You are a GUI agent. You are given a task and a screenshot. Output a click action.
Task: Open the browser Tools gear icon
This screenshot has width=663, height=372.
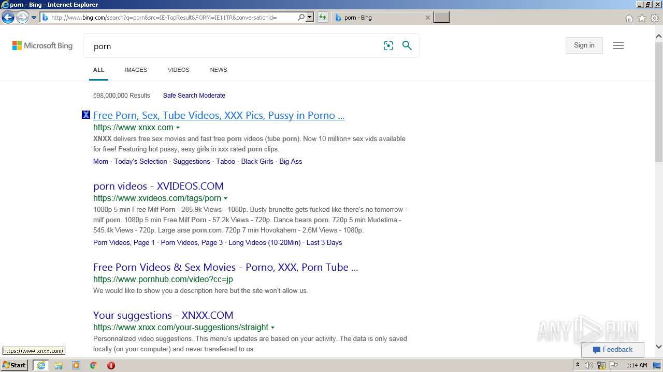pyautogui.click(x=655, y=18)
